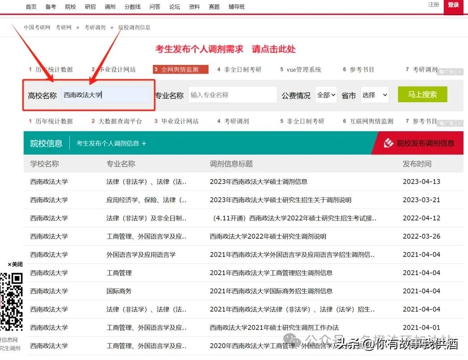Close the top ad strip
This screenshot has width=468, height=360.
(x=459, y=72)
